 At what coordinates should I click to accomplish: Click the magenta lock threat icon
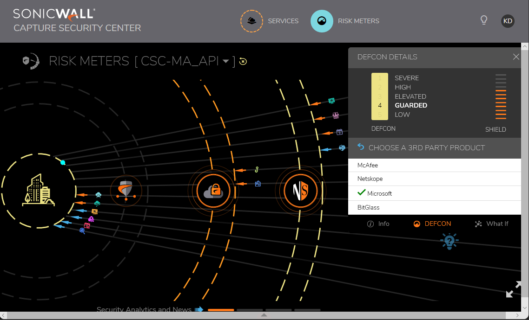[x=91, y=219]
